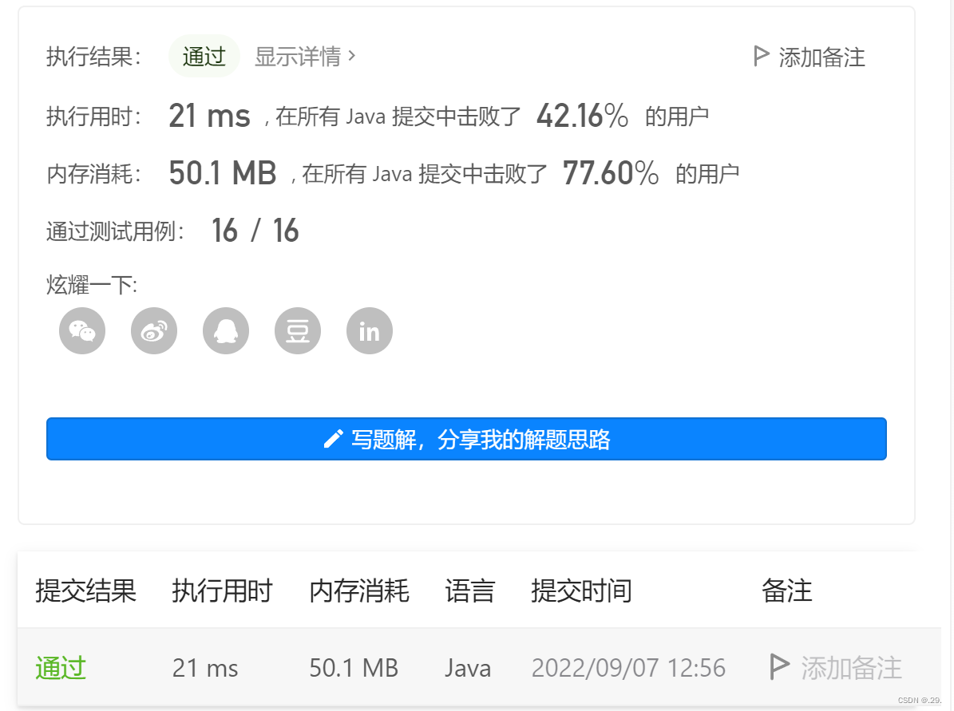This screenshot has width=954, height=711.
Task: Share result via the Weibo icon
Action: point(154,330)
